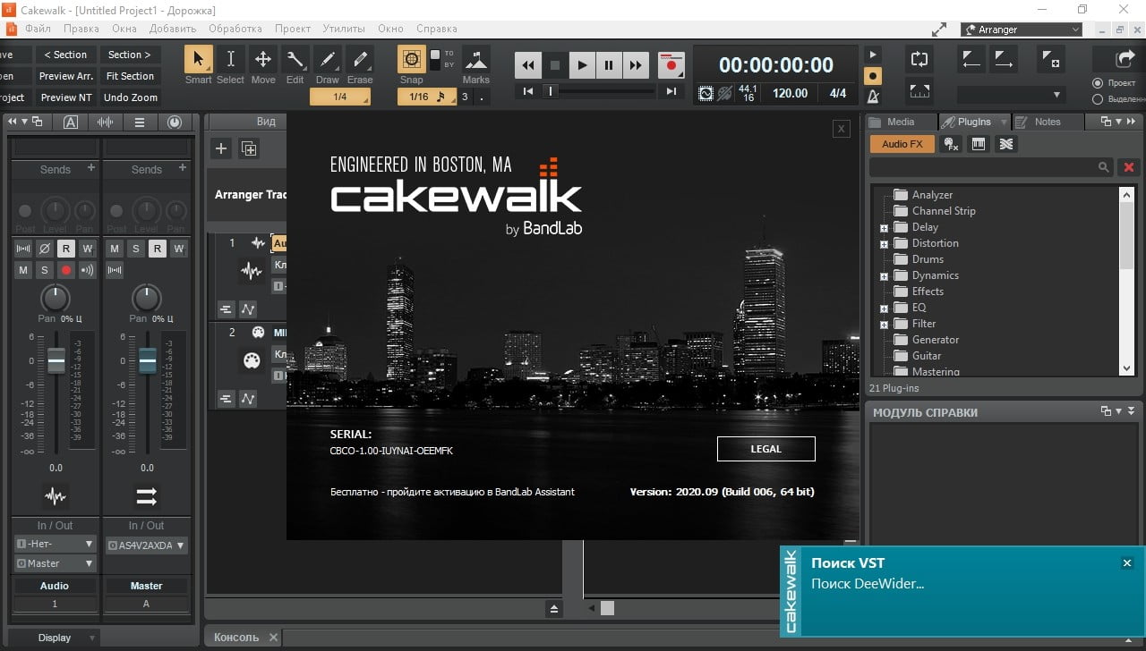Open the Обработка menu
1146x651 pixels.
click(235, 29)
